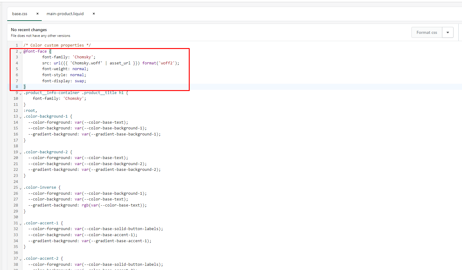Click the '.color-accent-1' selector
This screenshot has width=462, height=270.
point(41,223)
